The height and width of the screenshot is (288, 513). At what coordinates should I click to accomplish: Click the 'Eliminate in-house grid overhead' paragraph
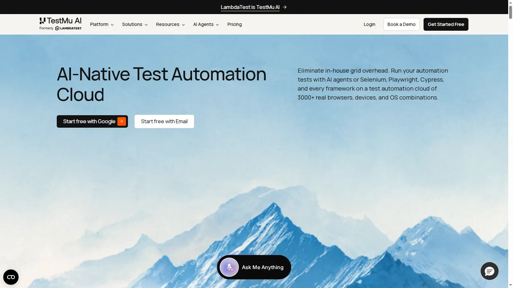pos(373,84)
